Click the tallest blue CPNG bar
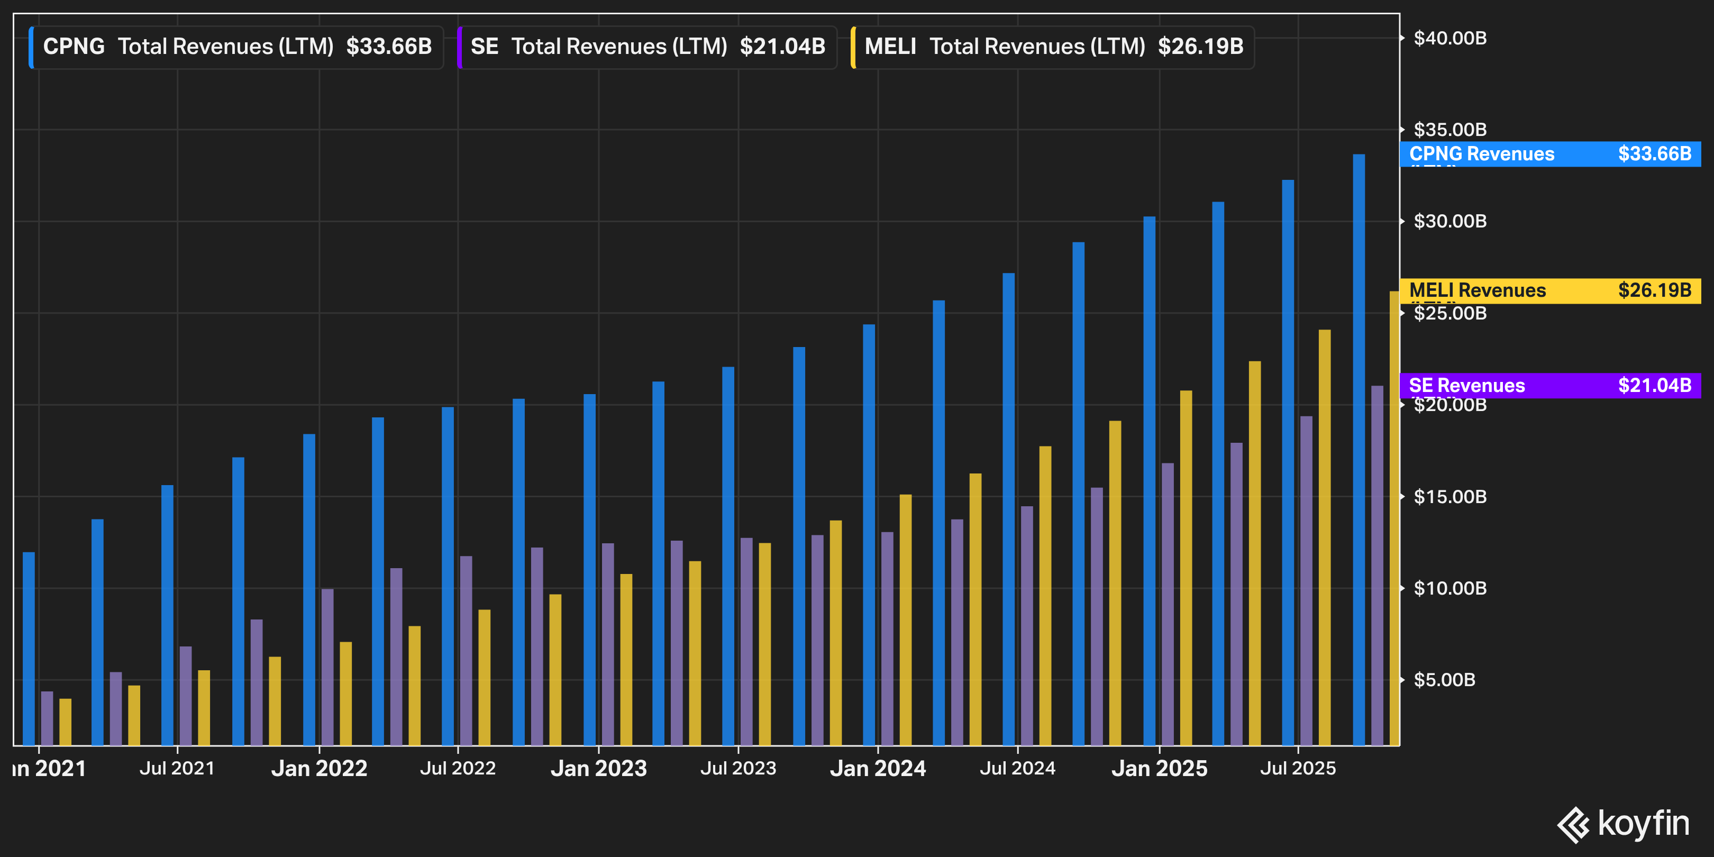The width and height of the screenshot is (1714, 857). pyautogui.click(x=1359, y=450)
